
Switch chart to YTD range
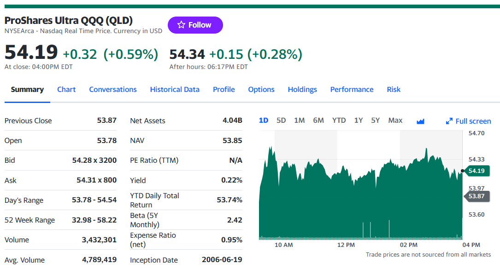[339, 120]
